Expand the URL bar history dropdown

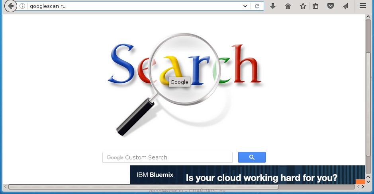[x=245, y=6]
